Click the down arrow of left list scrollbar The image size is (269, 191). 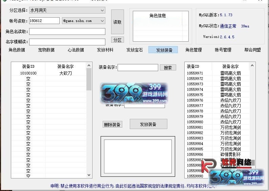point(89,175)
